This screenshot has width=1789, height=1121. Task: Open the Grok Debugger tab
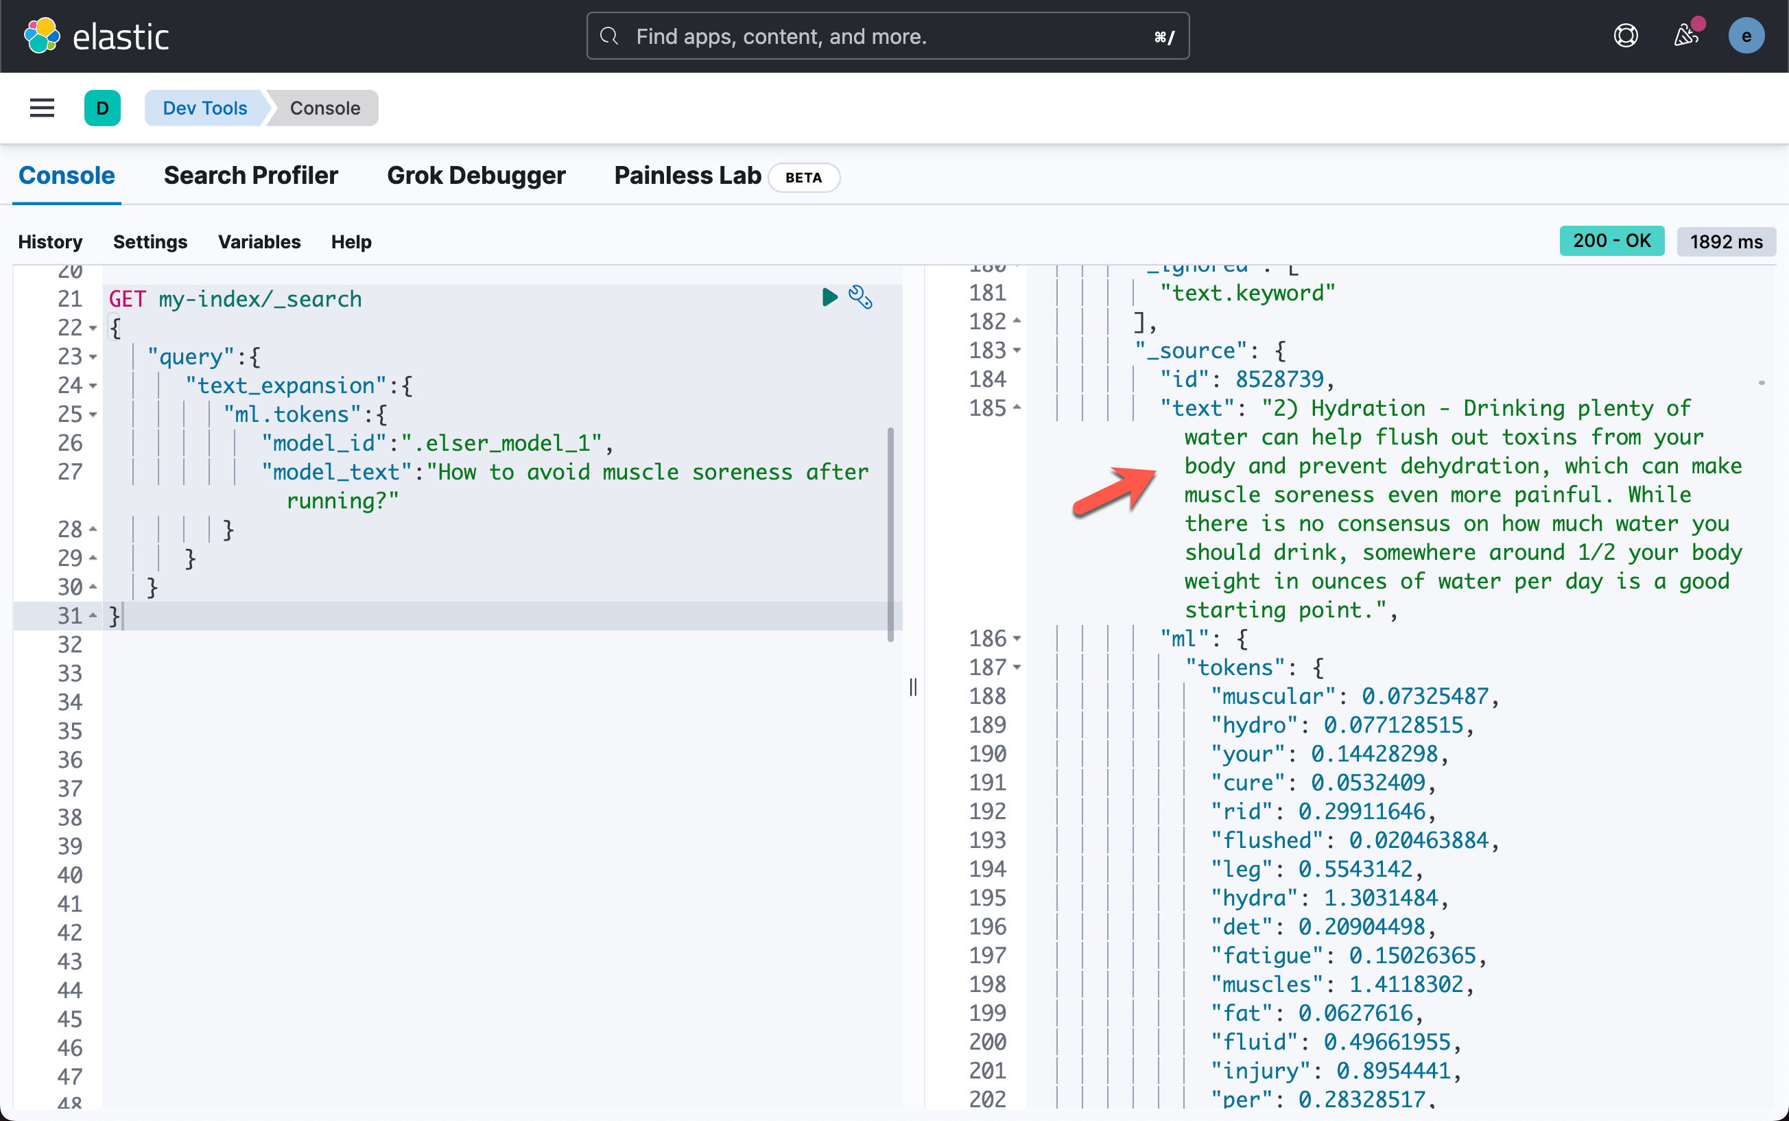(476, 176)
